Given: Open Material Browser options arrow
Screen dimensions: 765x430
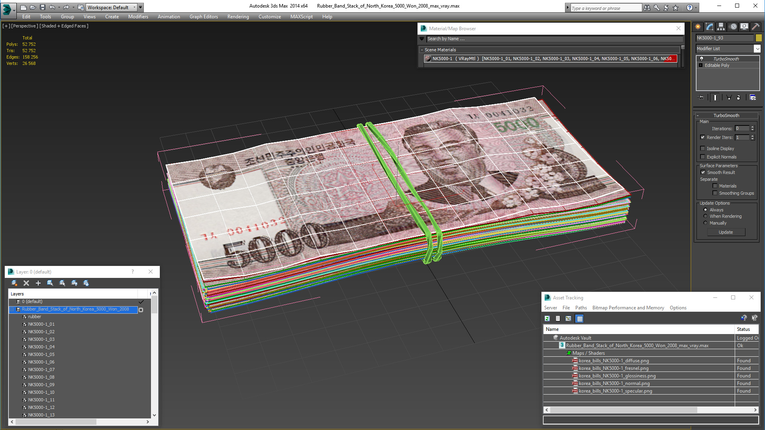Looking at the screenshot, I should click(422, 39).
